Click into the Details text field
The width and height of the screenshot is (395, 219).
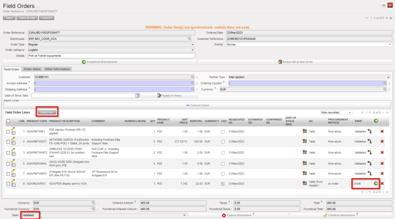[111, 56]
